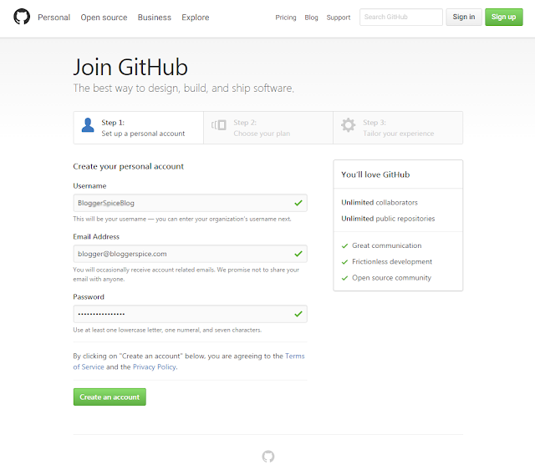
Task: Visit the Blog link
Action: [x=311, y=18]
